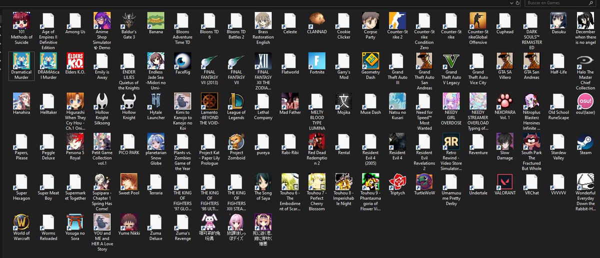Viewport: 600px width, 258px height.
Task: Select the FaceRig eyeball icon
Action: 182,60
